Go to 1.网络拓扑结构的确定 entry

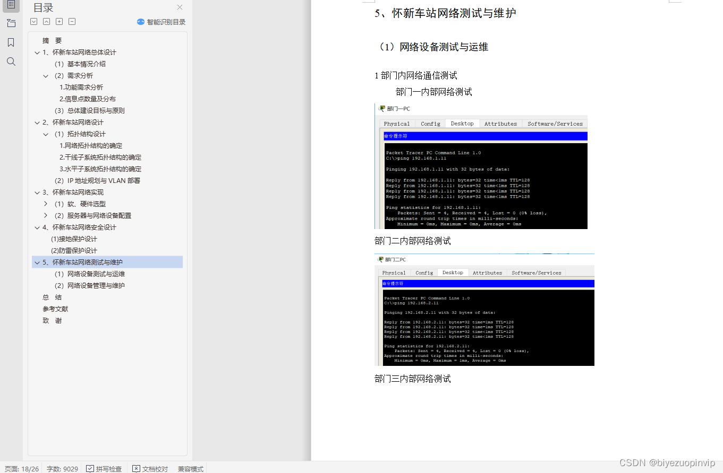pos(91,146)
